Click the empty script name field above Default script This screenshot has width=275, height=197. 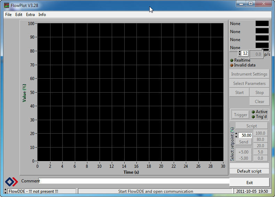(249, 165)
